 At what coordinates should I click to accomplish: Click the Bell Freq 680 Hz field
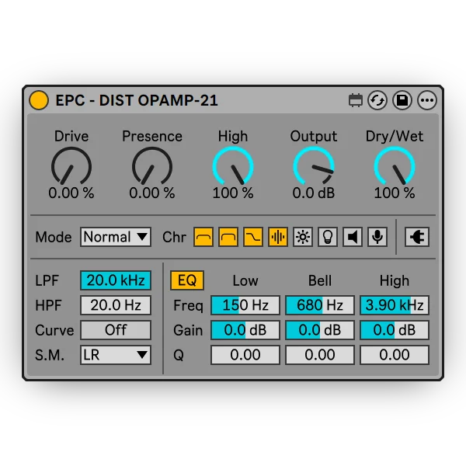click(320, 305)
